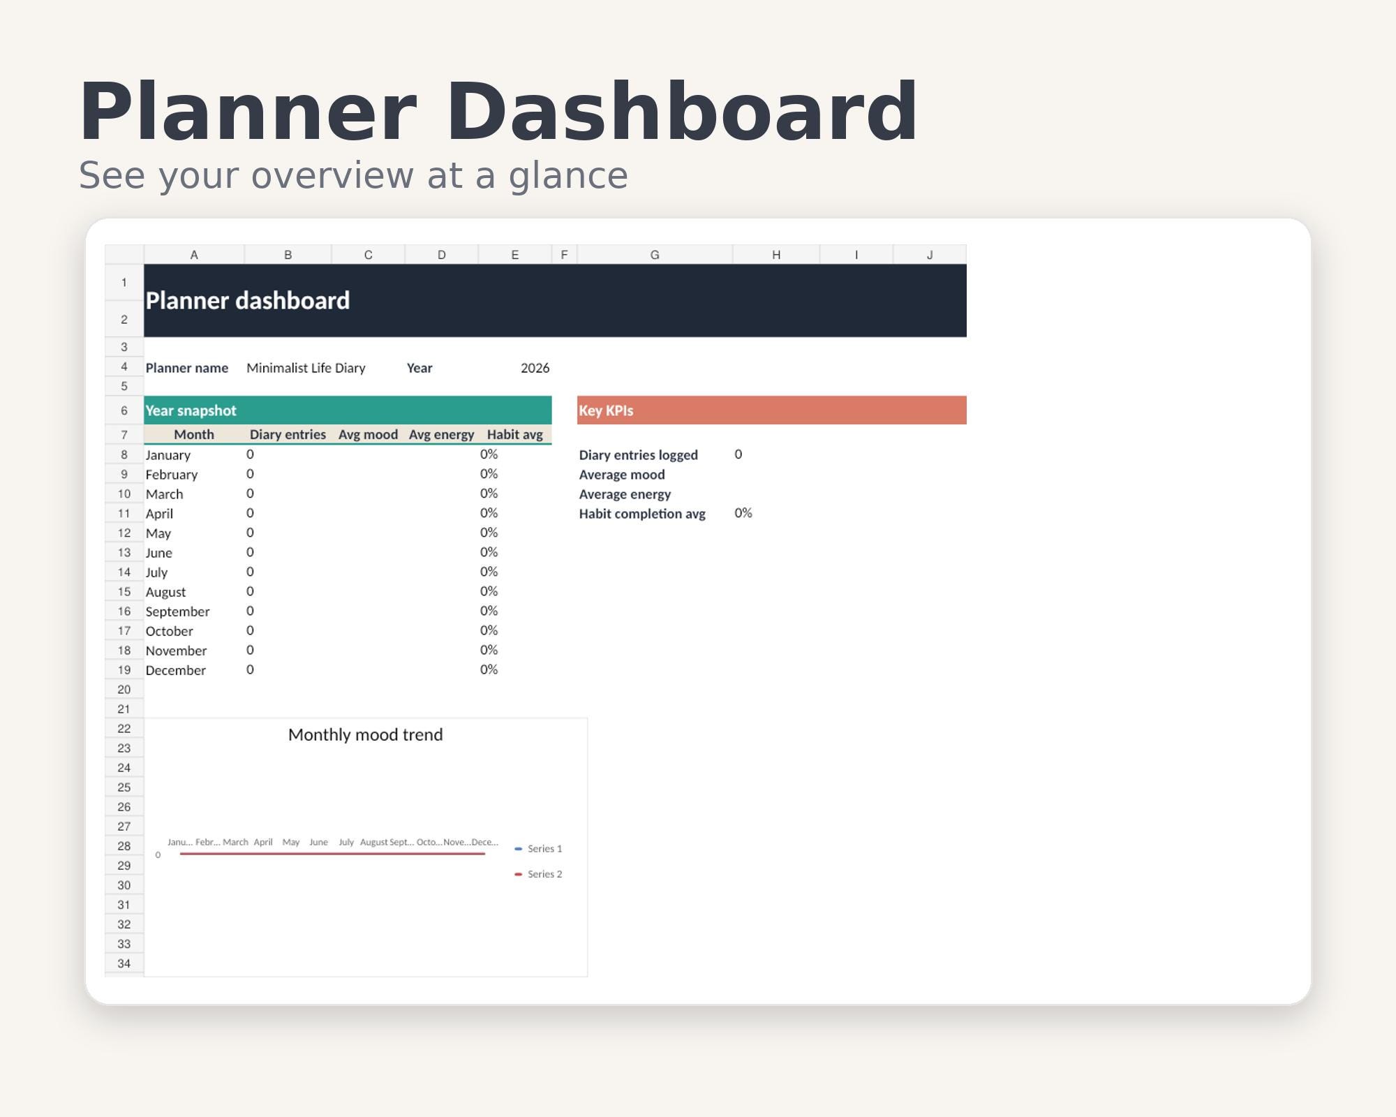Select the Diary entries column heading
Viewport: 1396px width, 1117px height.
288,434
